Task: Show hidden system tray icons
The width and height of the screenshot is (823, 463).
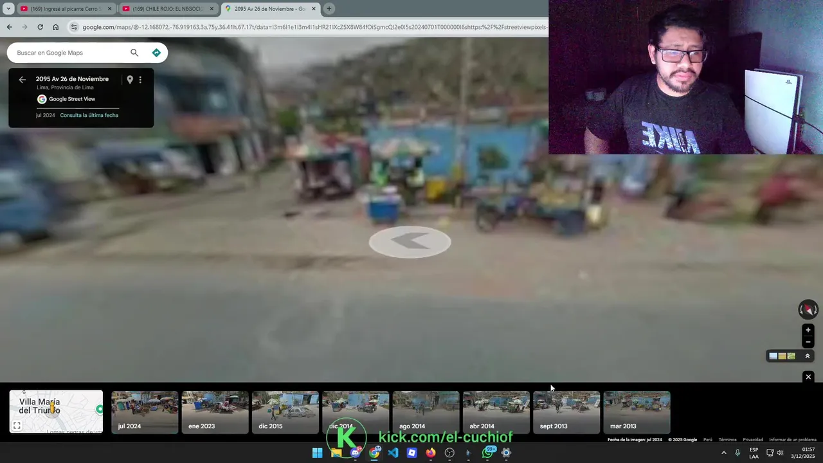Action: point(723,453)
